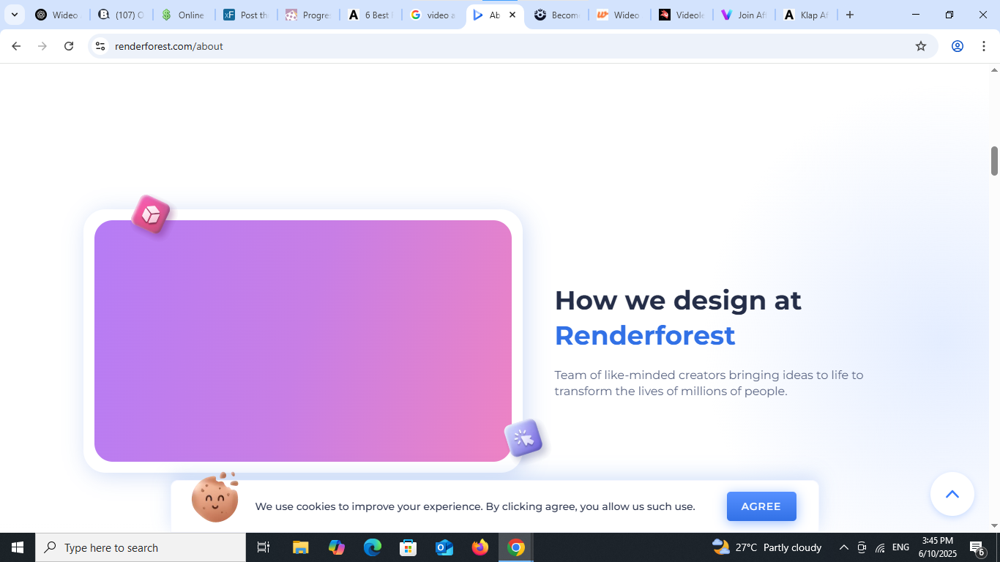
Task: Expand the tab search dropdown arrow
Action: coord(14,15)
